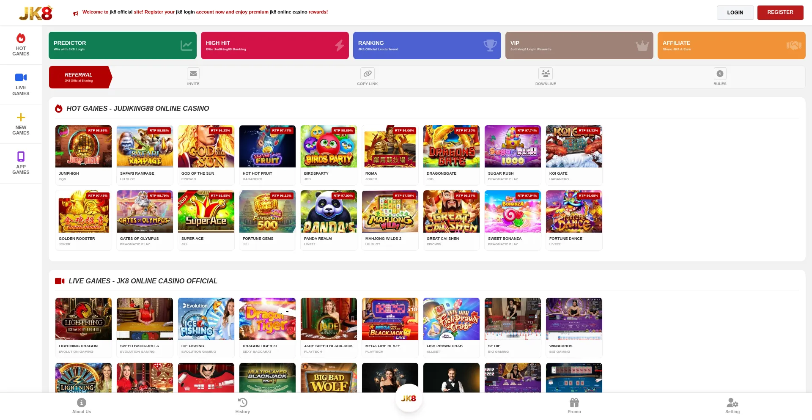
Task: Click the announcement megaphone icon
Action: [x=76, y=14]
